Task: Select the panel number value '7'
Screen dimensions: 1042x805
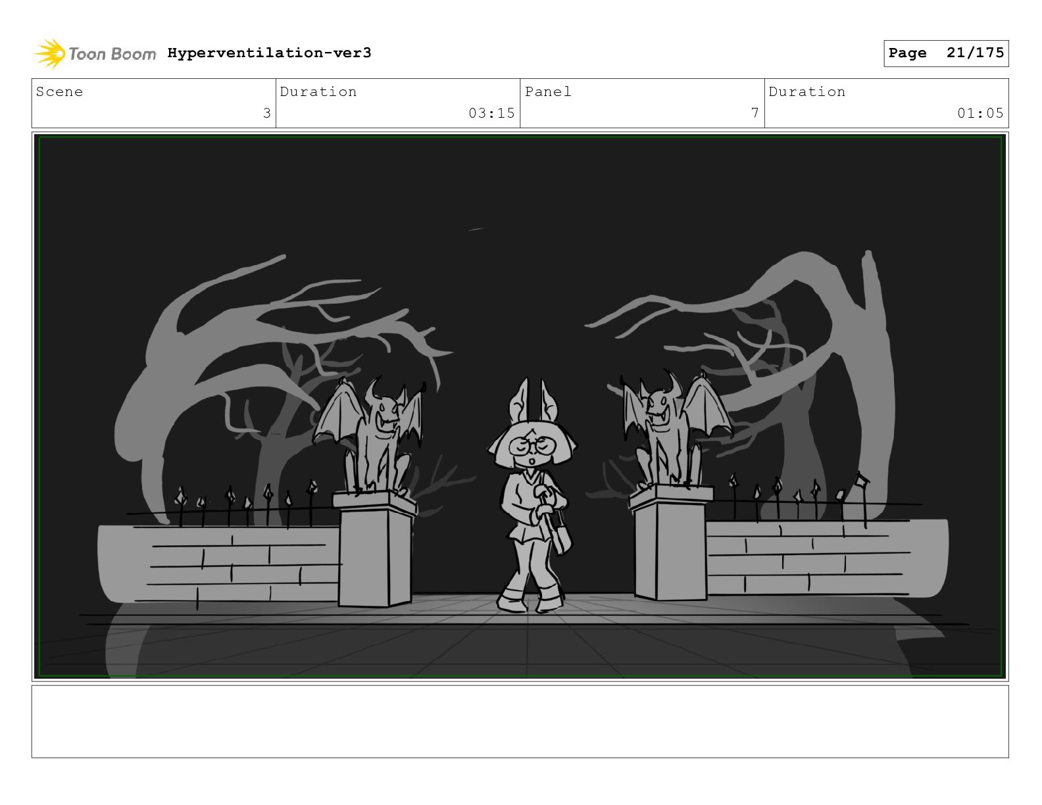Action: 755,113
